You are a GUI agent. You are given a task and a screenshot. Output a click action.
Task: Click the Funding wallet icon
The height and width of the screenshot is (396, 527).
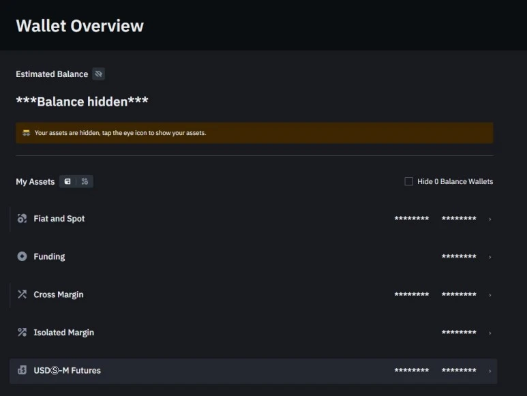pos(22,256)
